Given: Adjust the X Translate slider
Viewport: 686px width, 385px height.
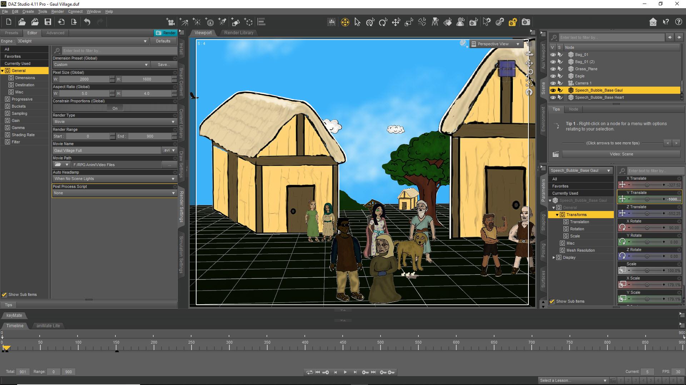Looking at the screenshot, I should point(647,185).
